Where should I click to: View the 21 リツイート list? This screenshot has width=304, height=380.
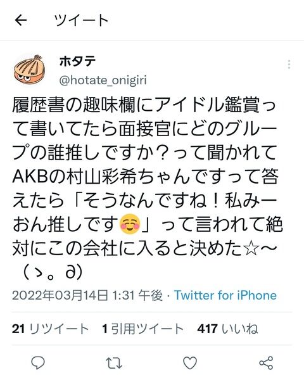coord(50,329)
